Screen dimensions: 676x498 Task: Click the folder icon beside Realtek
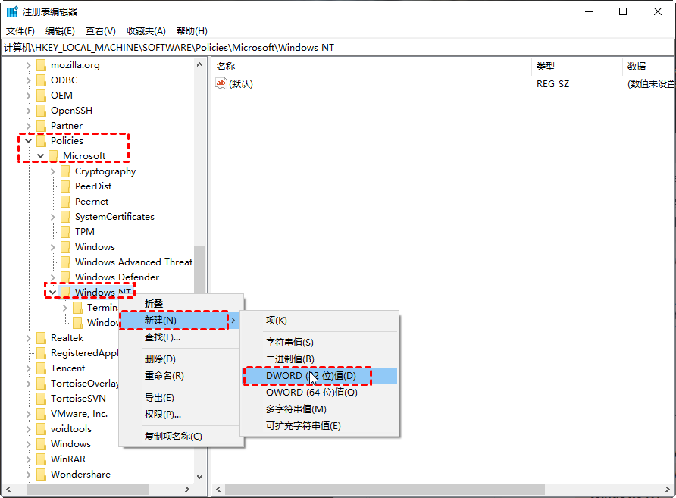(x=41, y=338)
